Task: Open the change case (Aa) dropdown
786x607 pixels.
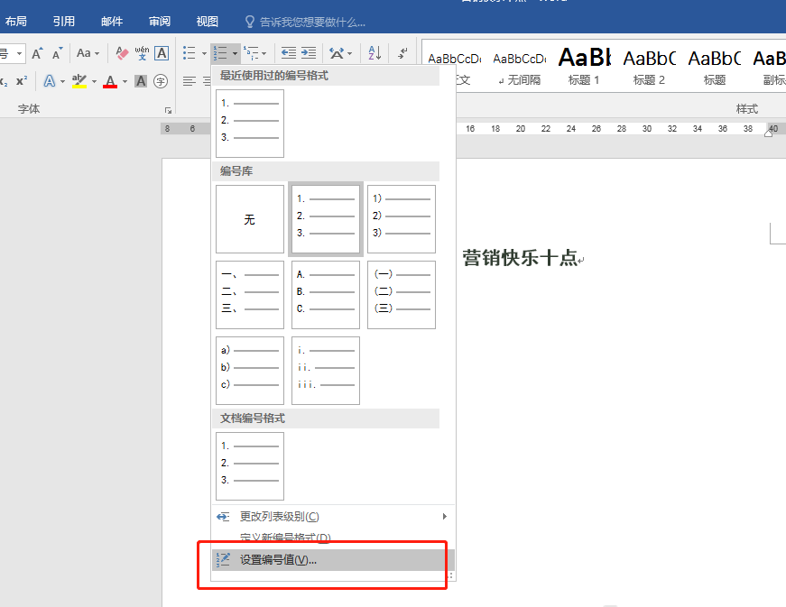Action: click(x=88, y=53)
